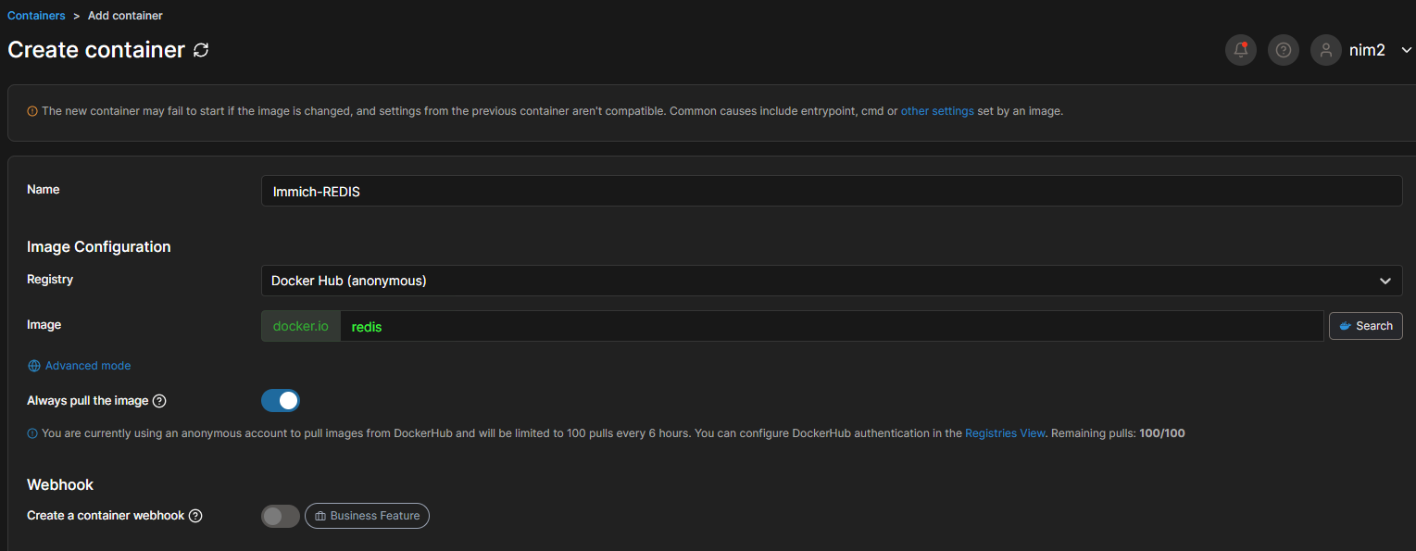Click the warning info icon in the alert banner
1416x551 pixels.
(32, 111)
